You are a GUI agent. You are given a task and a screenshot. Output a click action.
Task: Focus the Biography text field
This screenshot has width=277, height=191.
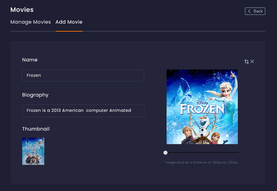click(83, 110)
